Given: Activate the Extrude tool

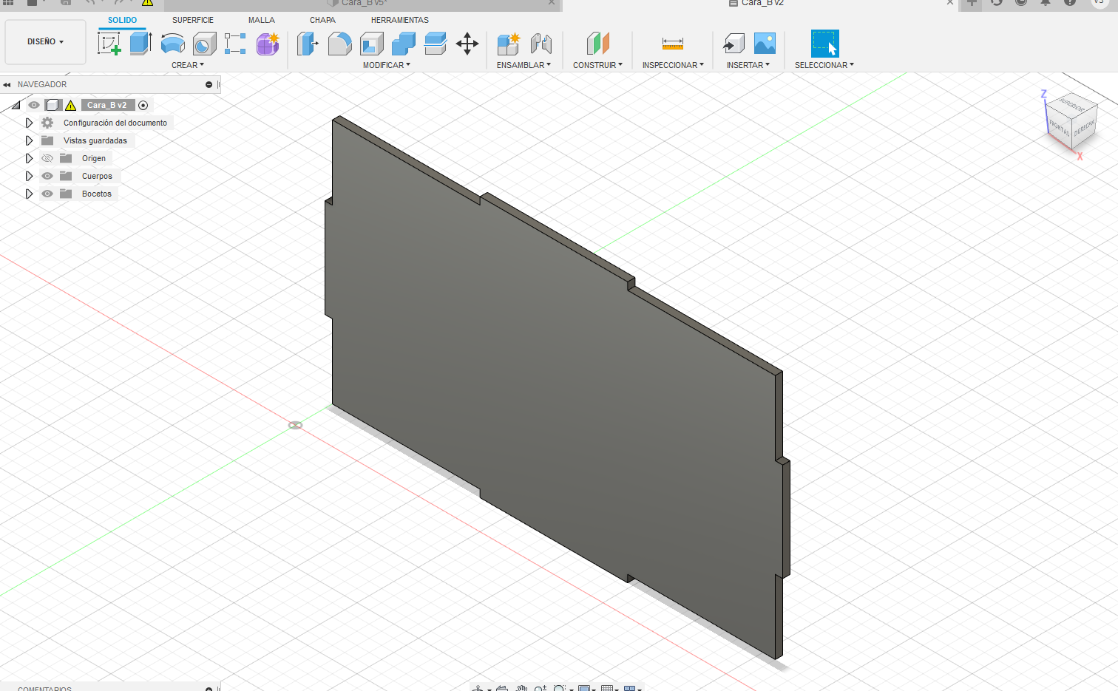Looking at the screenshot, I should tap(140, 44).
